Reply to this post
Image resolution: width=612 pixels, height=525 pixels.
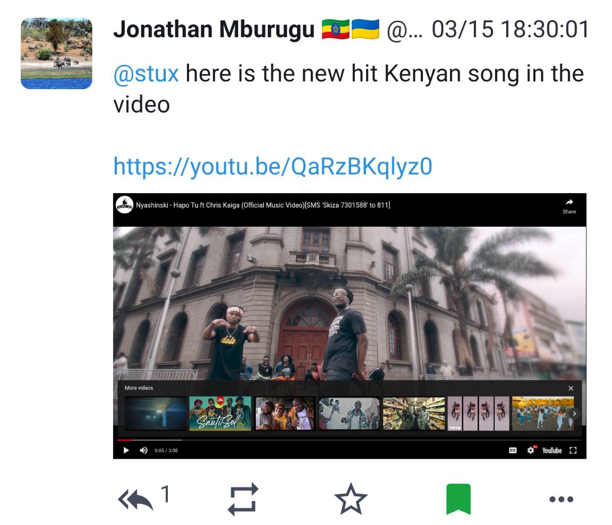point(135,499)
